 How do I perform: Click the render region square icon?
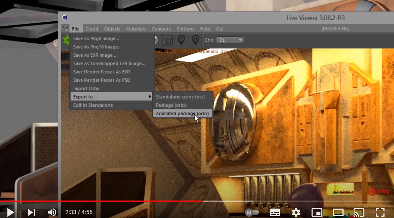[167, 40]
